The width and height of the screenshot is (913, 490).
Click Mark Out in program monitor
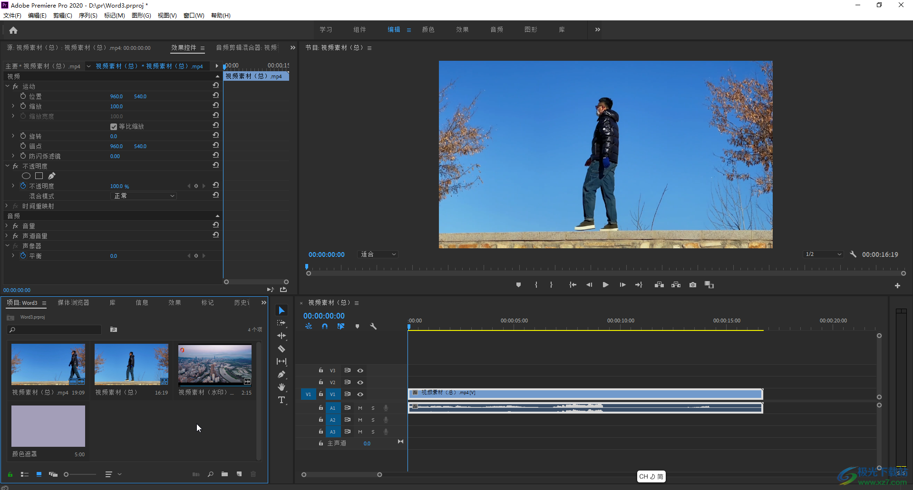point(551,285)
